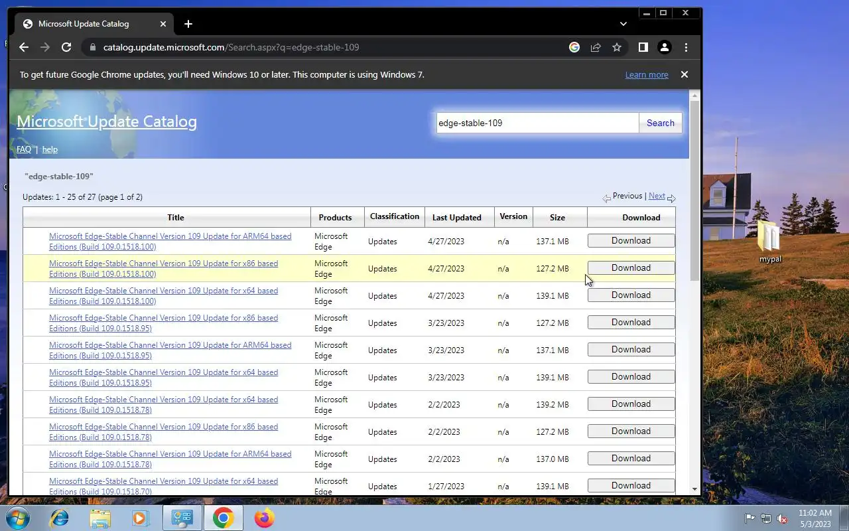Click the edge-stable-109 search box

[x=537, y=123]
